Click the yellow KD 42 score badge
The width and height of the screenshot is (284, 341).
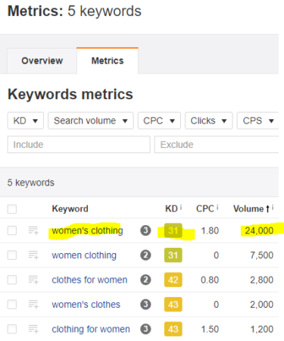[173, 280]
